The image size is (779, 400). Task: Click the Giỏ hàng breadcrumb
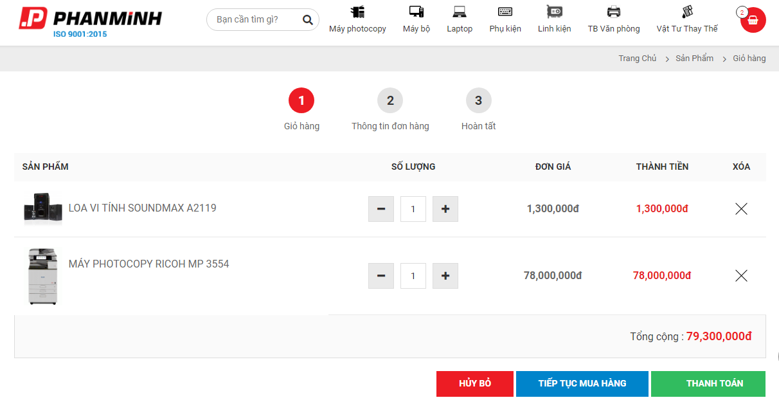click(749, 59)
